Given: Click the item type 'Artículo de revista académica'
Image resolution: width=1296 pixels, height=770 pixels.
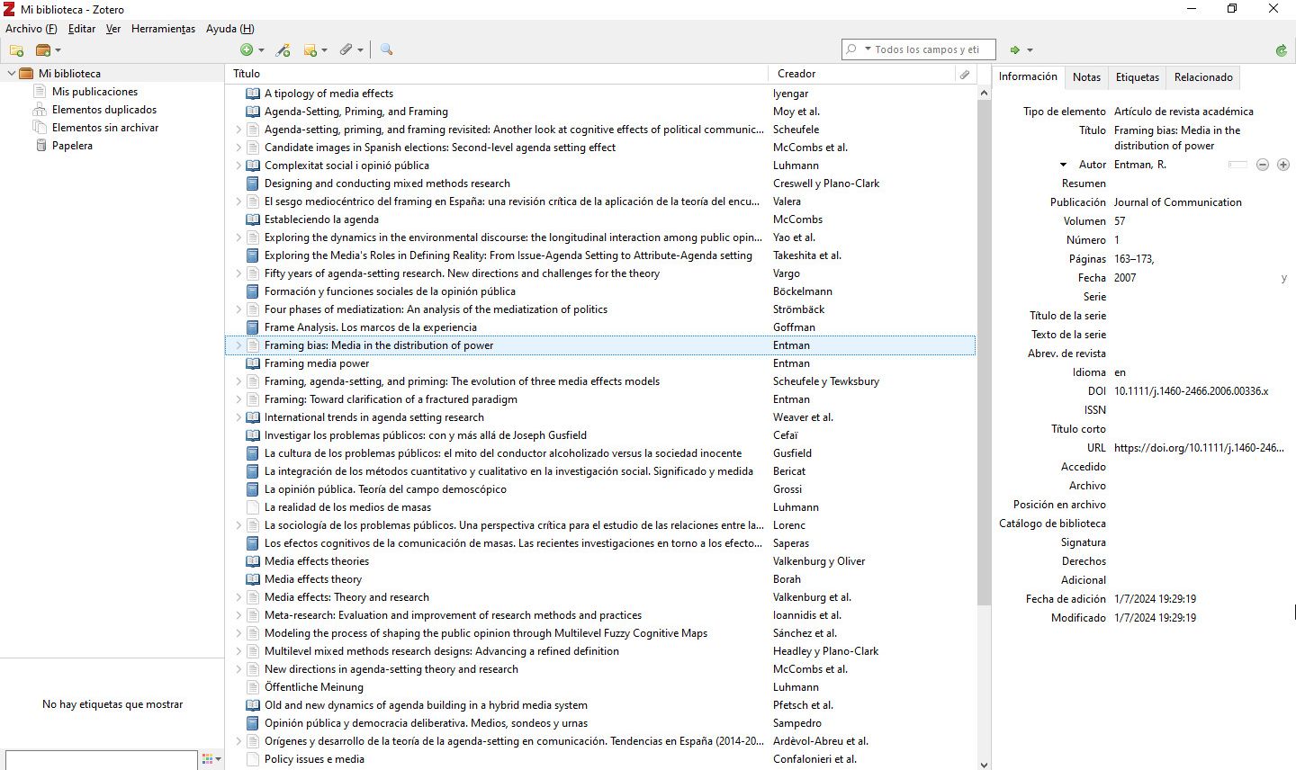Looking at the screenshot, I should 1183,112.
